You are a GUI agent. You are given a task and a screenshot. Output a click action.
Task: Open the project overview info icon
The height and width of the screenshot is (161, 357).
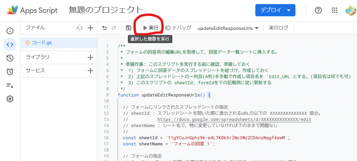coord(10,31)
